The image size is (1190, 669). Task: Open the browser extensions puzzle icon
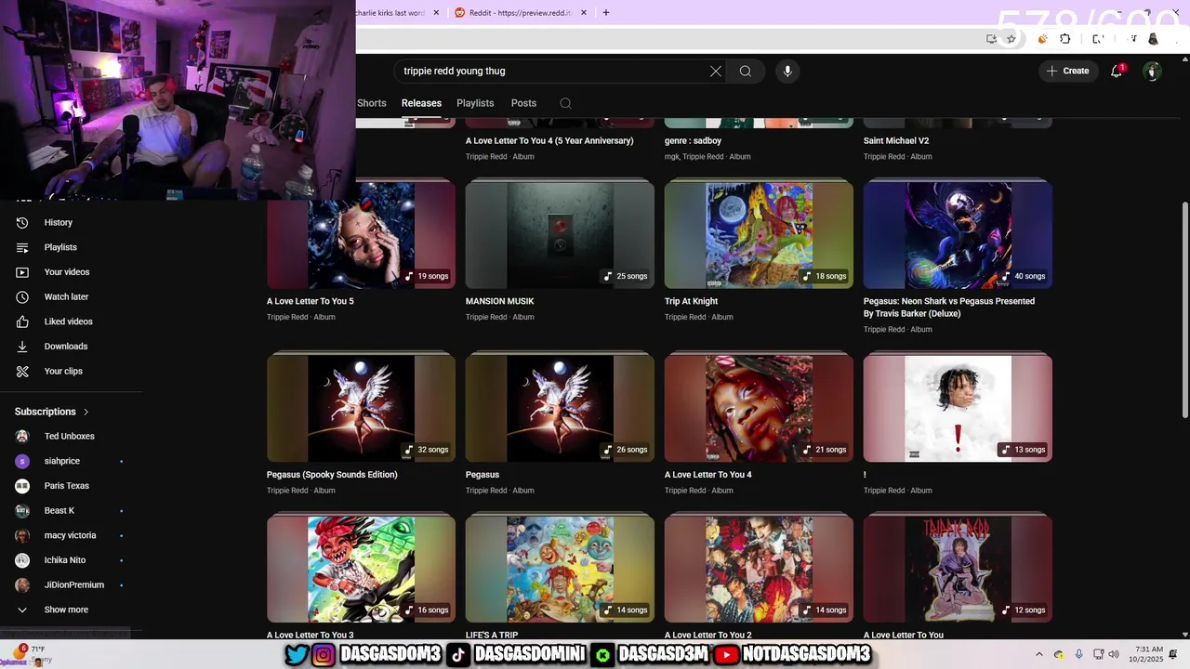coord(1065,39)
